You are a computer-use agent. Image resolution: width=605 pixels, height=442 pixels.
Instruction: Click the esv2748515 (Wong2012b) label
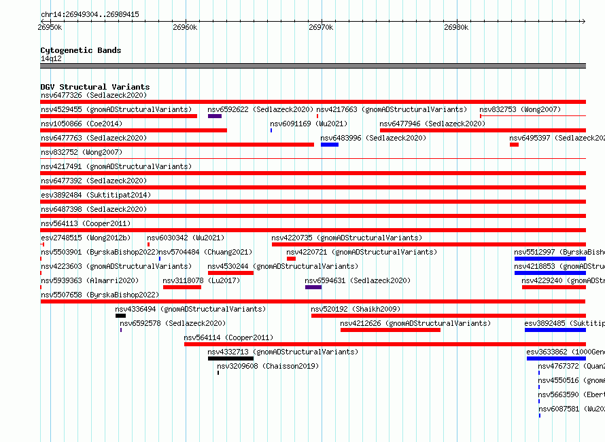(86, 238)
